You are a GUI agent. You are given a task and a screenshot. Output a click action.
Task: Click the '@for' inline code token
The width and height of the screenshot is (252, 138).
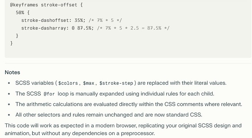coord(49,94)
